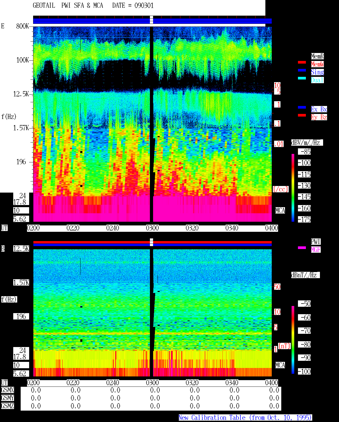The height and width of the screenshot is (422, 339).
Task: Click the red Ey Bz legend swatch
Action: click(302, 115)
